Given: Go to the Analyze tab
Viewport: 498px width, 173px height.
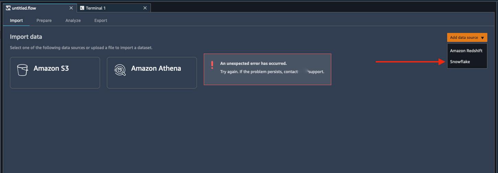Looking at the screenshot, I should 73,21.
